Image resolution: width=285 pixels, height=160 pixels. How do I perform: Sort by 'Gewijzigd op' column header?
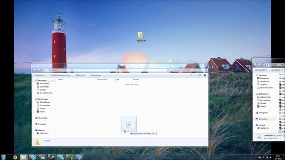[102, 80]
